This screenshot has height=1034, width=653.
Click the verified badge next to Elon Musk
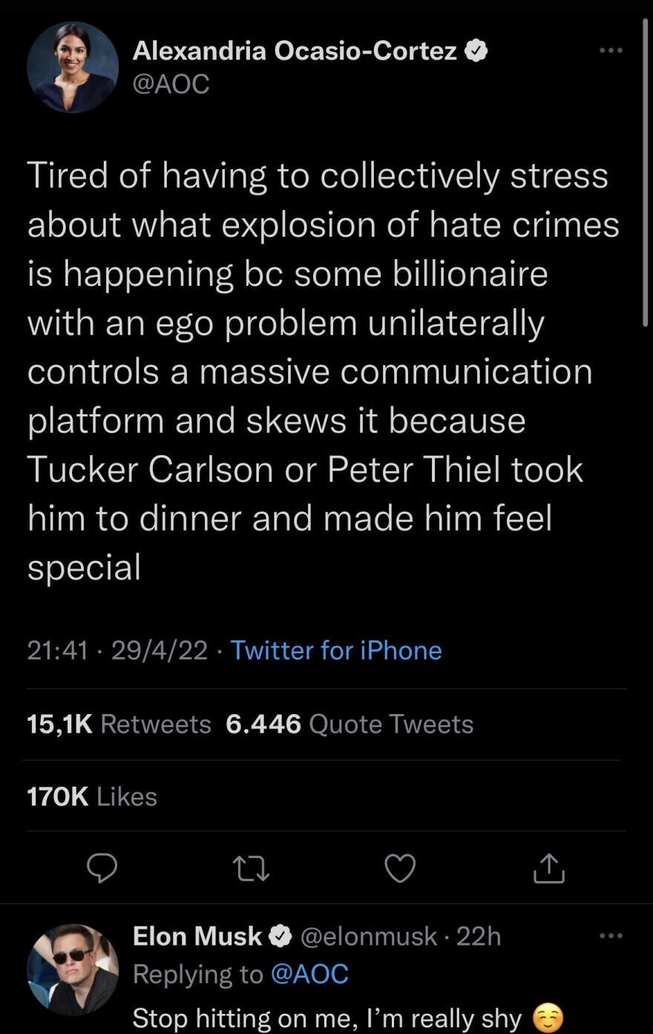click(x=280, y=936)
